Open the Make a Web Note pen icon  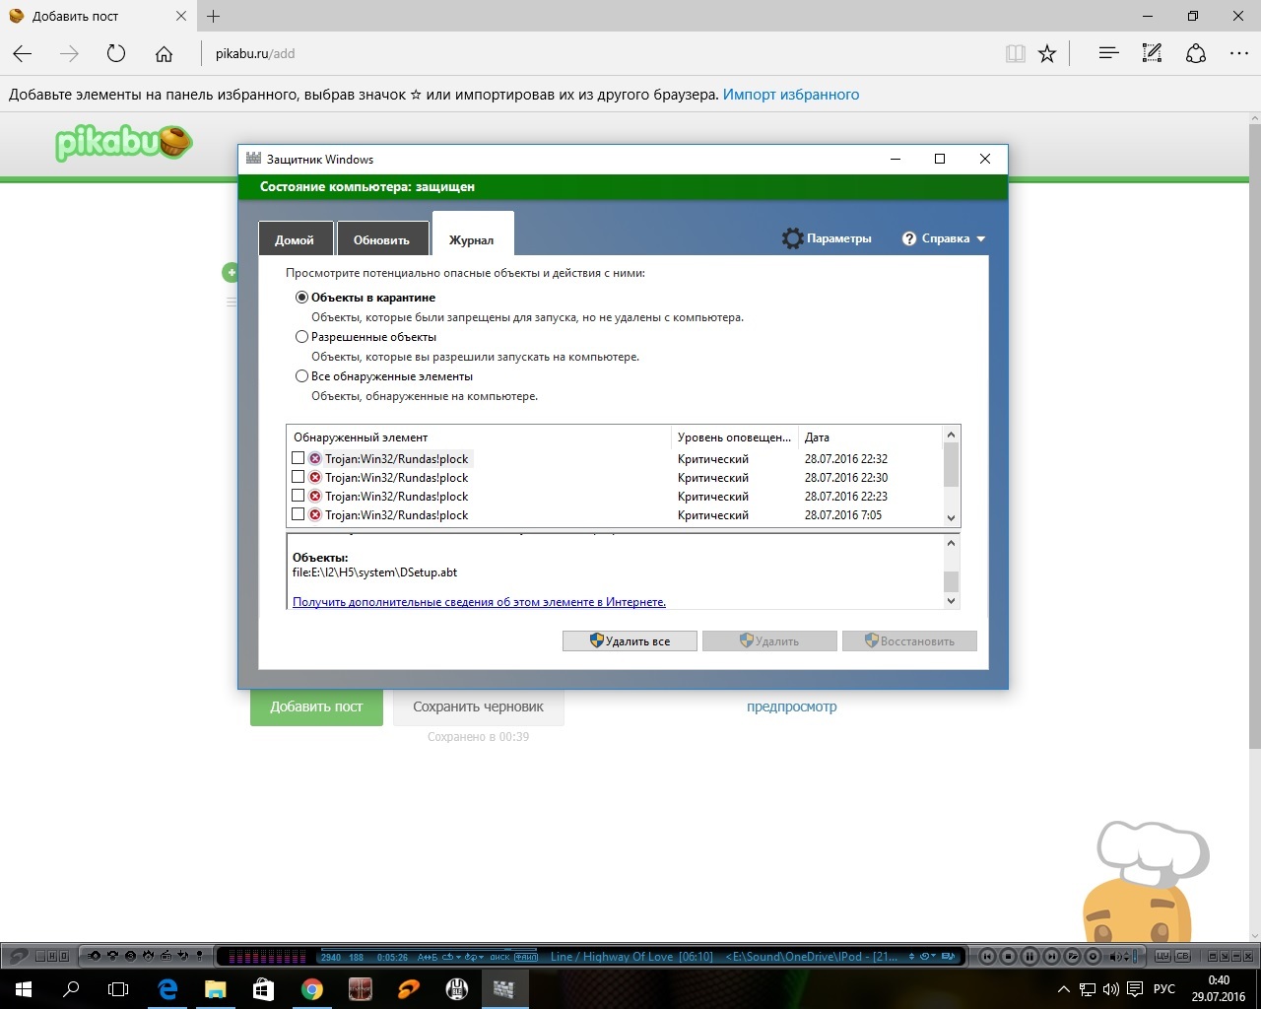tap(1152, 54)
